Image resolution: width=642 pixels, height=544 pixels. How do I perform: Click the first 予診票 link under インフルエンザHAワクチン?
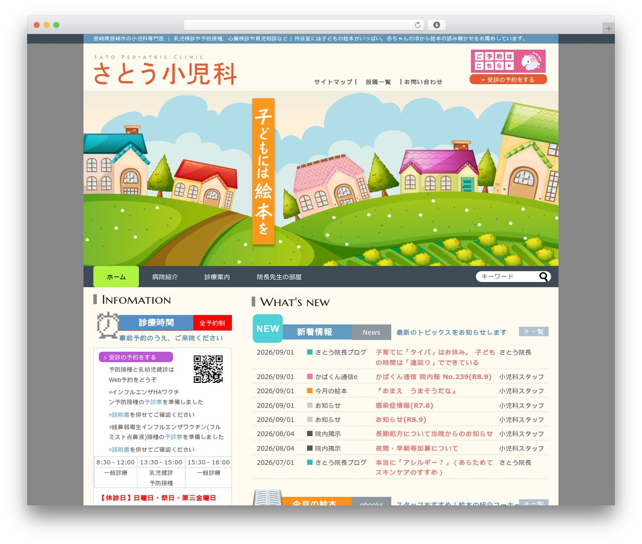point(153,402)
